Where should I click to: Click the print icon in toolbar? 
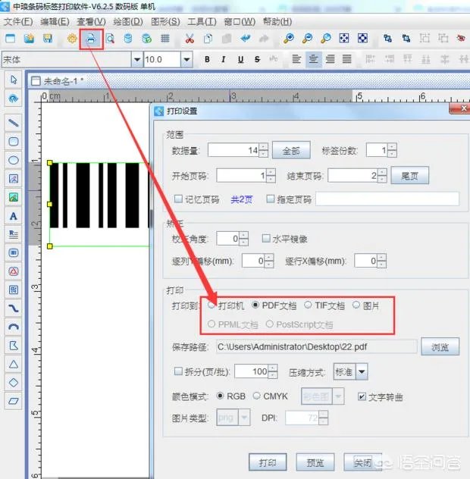click(x=91, y=39)
